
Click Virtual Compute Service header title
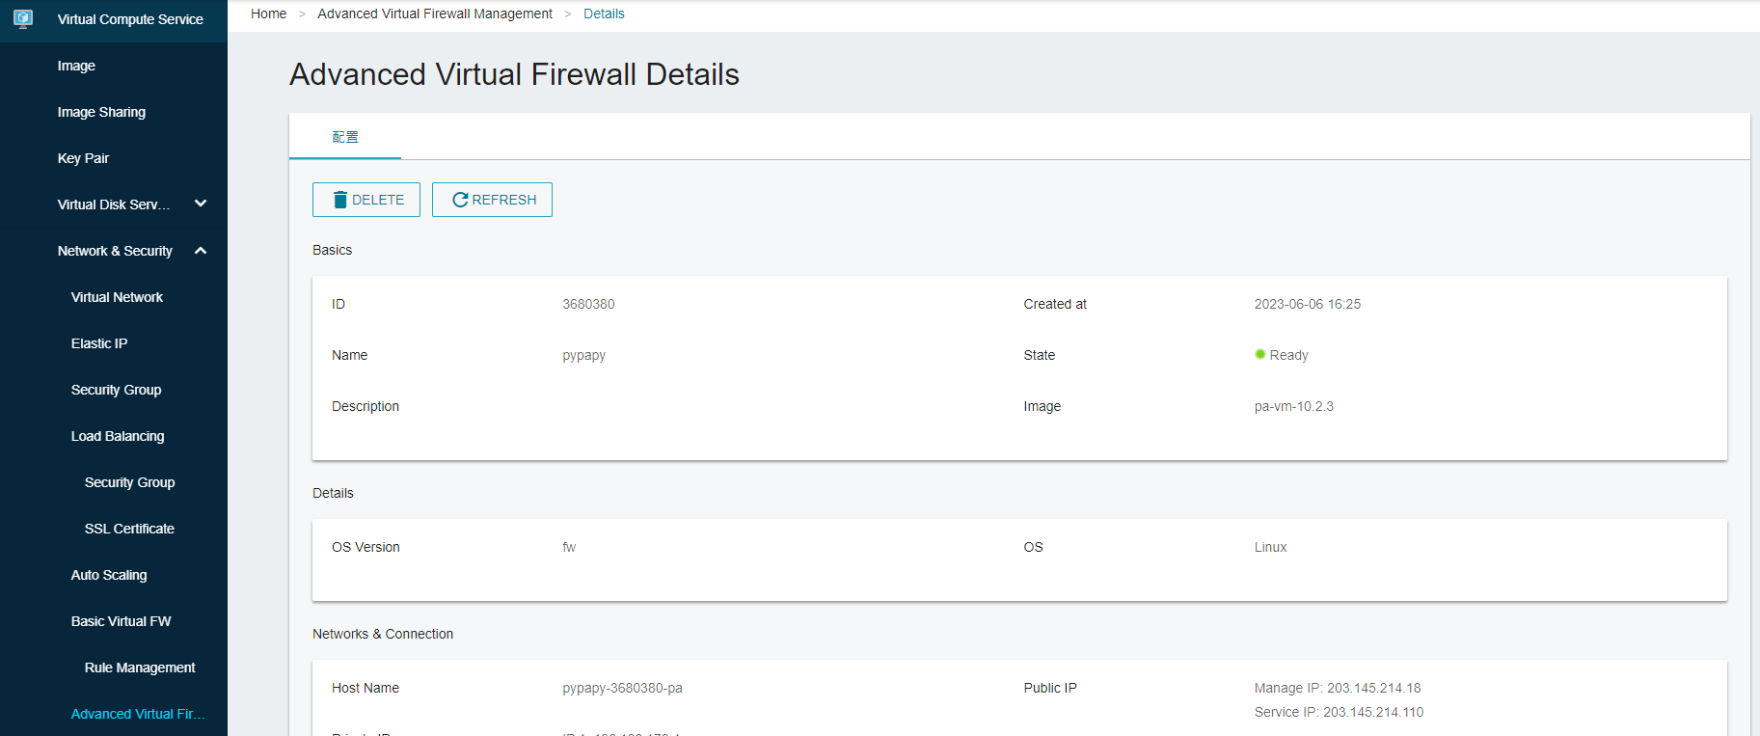130,19
